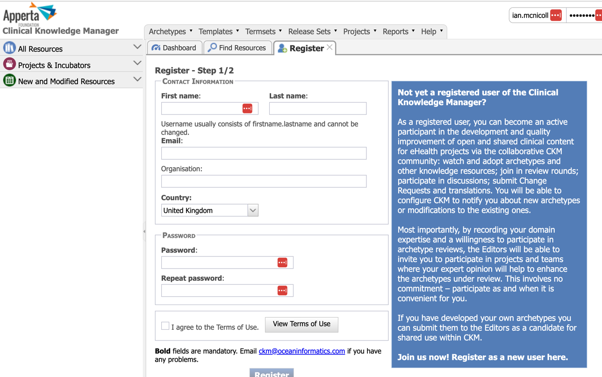Screen dimensions: 602x377
Task: Switch to the Find Resources tab
Action: [x=238, y=48]
